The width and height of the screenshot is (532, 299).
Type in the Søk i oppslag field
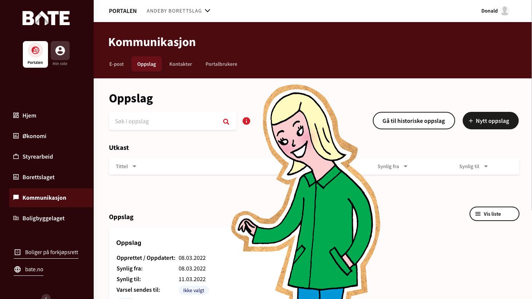[x=164, y=121]
